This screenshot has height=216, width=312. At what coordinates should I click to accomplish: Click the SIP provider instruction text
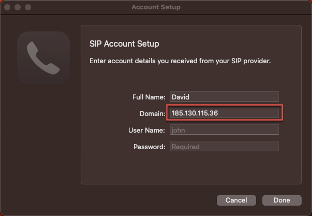click(180, 61)
